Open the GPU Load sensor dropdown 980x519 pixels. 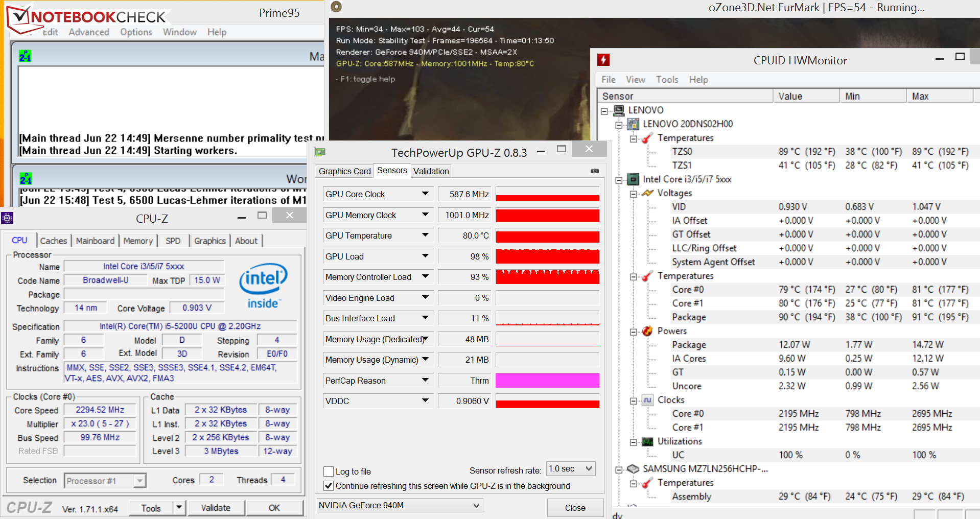pos(425,256)
